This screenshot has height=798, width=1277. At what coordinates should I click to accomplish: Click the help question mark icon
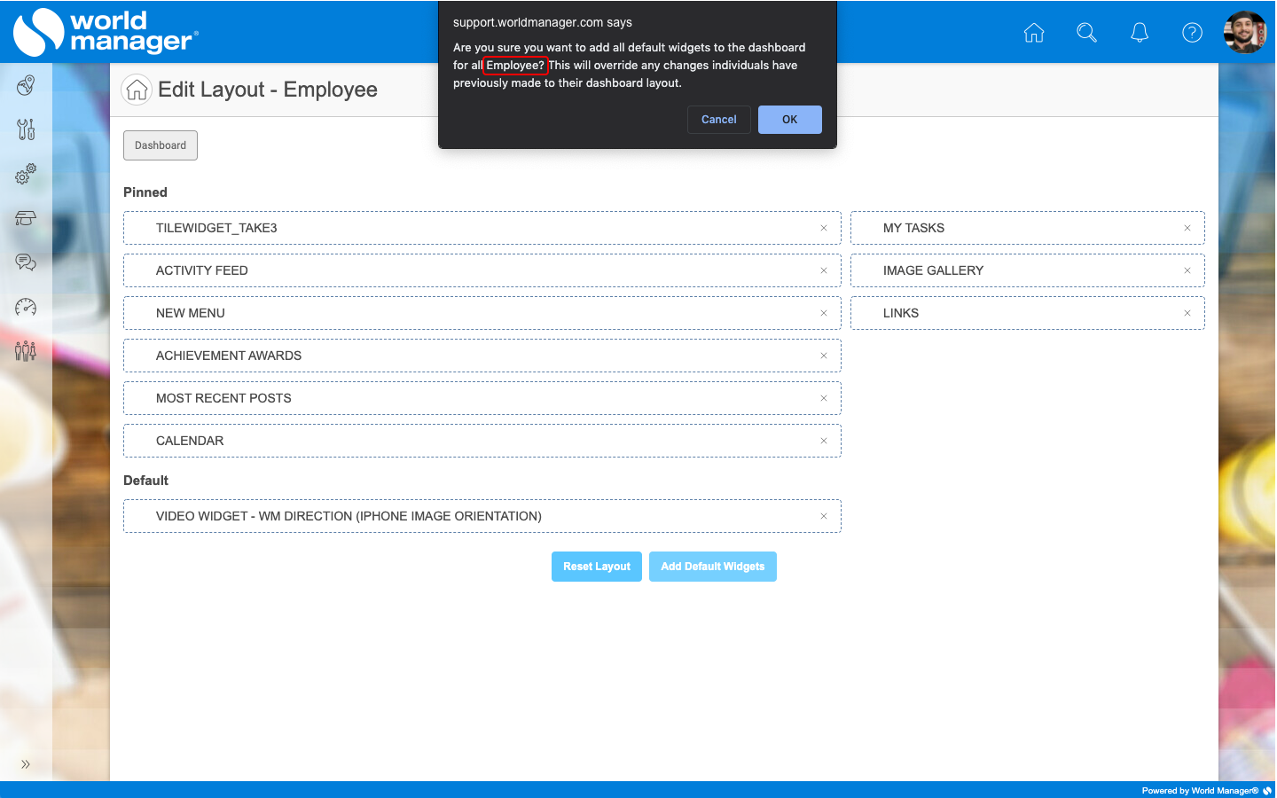coord(1192,33)
